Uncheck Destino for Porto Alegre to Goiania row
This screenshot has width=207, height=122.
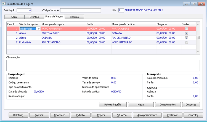point(187,33)
